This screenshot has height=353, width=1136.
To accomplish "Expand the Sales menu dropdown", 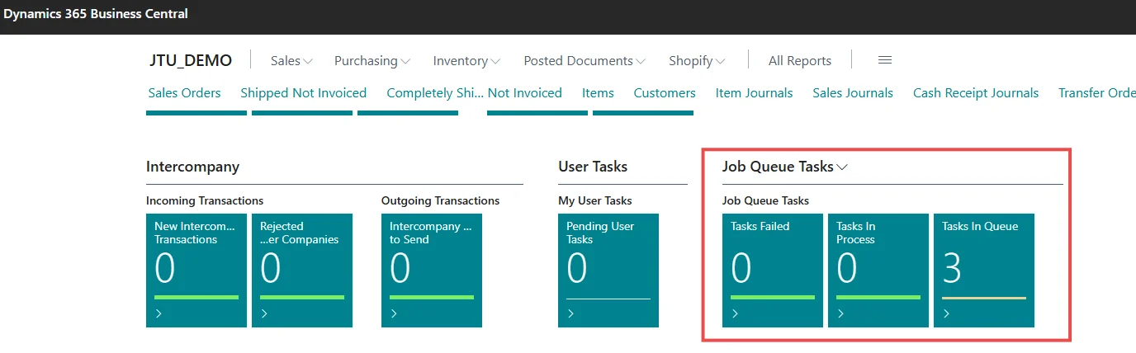I will (292, 61).
